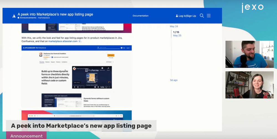The height and width of the screenshot is (139, 277).
Task: Open the hamburger menu icon
Action: pyautogui.click(x=209, y=16)
